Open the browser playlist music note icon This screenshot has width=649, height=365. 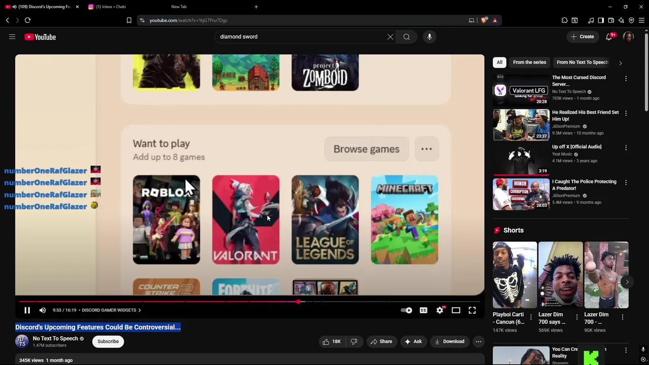pyautogui.click(x=591, y=20)
